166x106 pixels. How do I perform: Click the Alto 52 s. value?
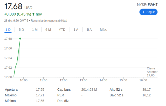(x=147, y=89)
